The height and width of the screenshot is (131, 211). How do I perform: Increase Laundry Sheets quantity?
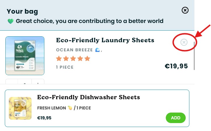coord(38,82)
